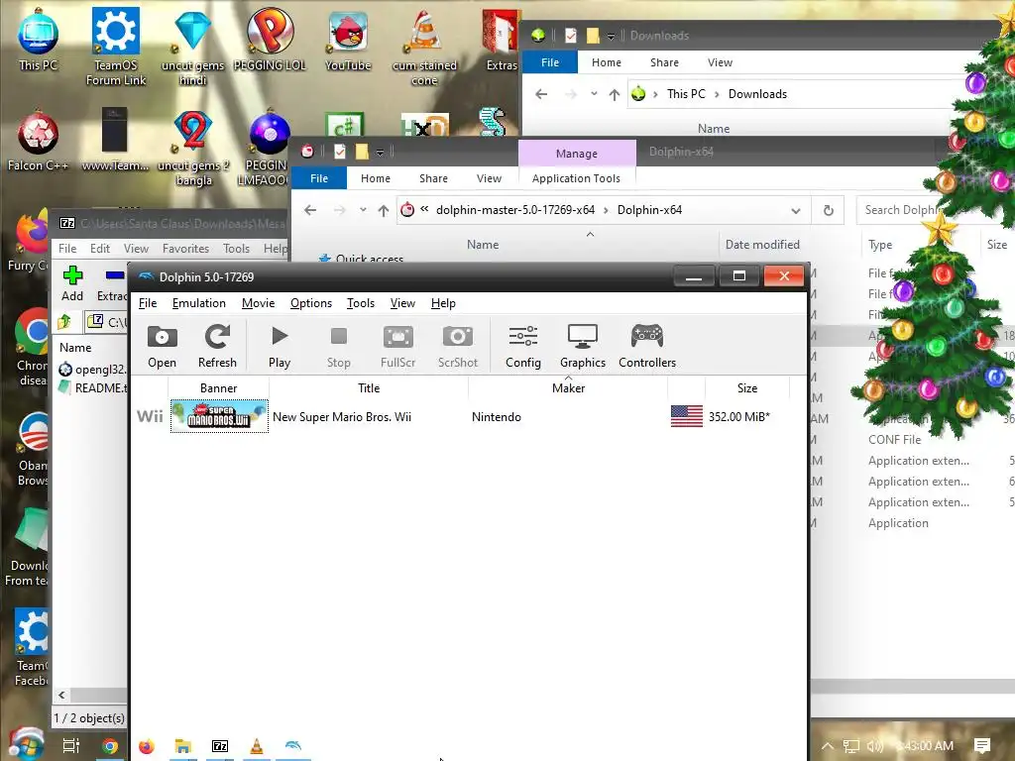The image size is (1015, 761).
Task: Select opengl32 file in 7-Zip list
Action: pos(92,370)
